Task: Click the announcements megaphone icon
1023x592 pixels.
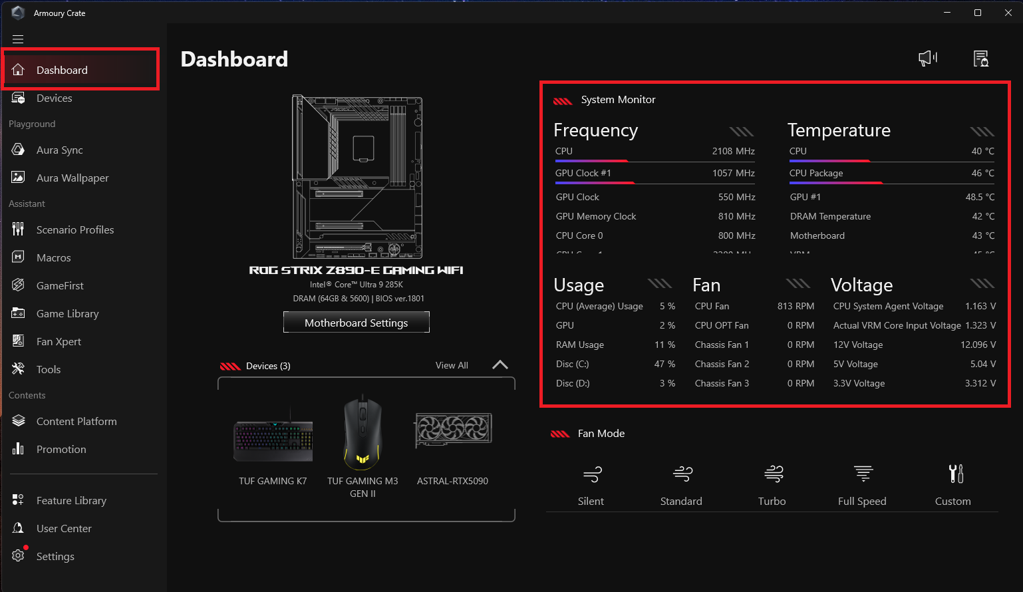Action: (x=928, y=59)
